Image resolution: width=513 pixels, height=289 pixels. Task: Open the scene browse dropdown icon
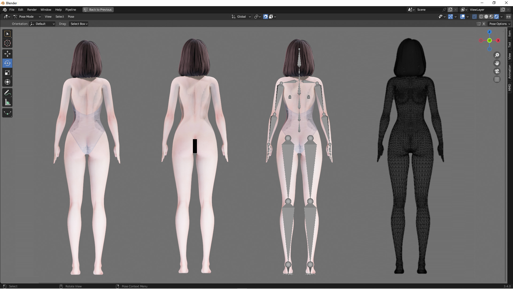point(411,10)
